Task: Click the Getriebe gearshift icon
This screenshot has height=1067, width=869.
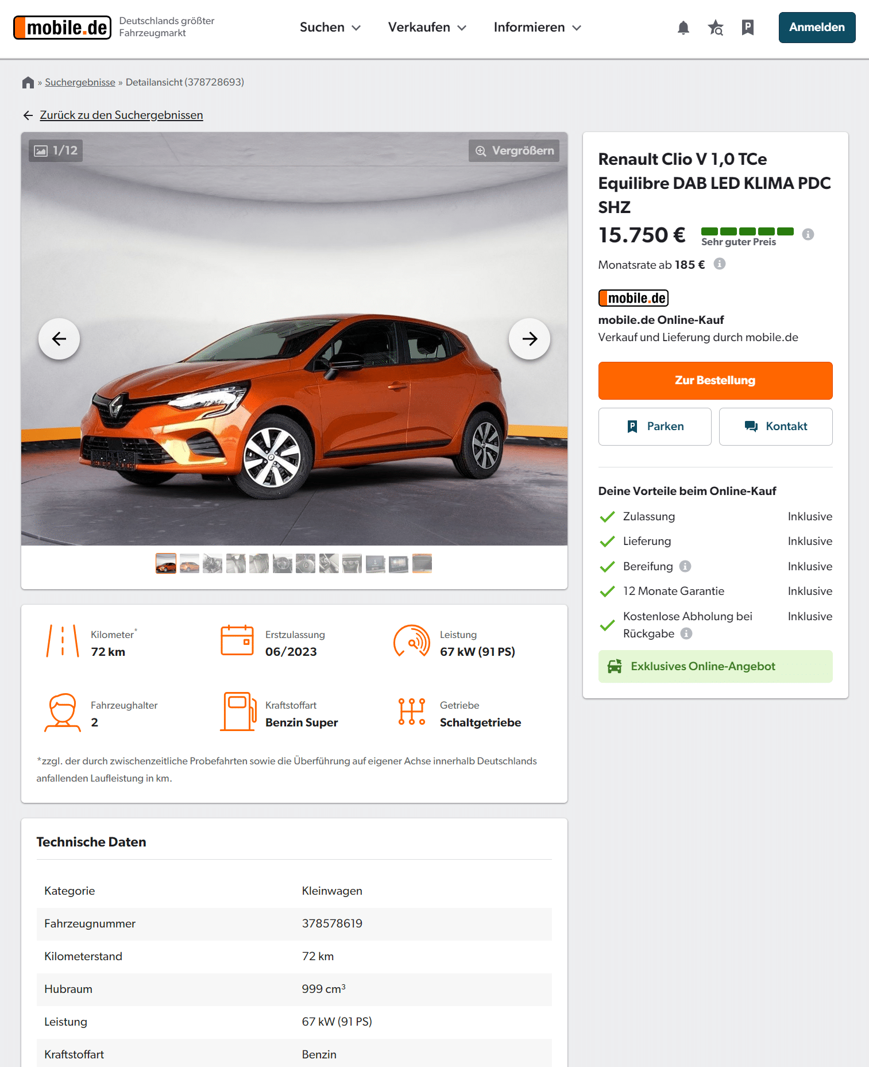Action: 412,712
